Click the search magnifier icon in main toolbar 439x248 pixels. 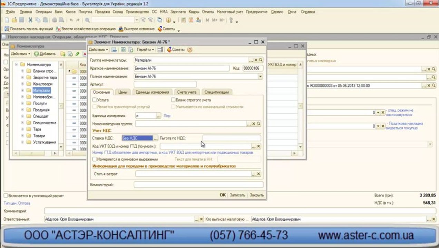point(88,20)
